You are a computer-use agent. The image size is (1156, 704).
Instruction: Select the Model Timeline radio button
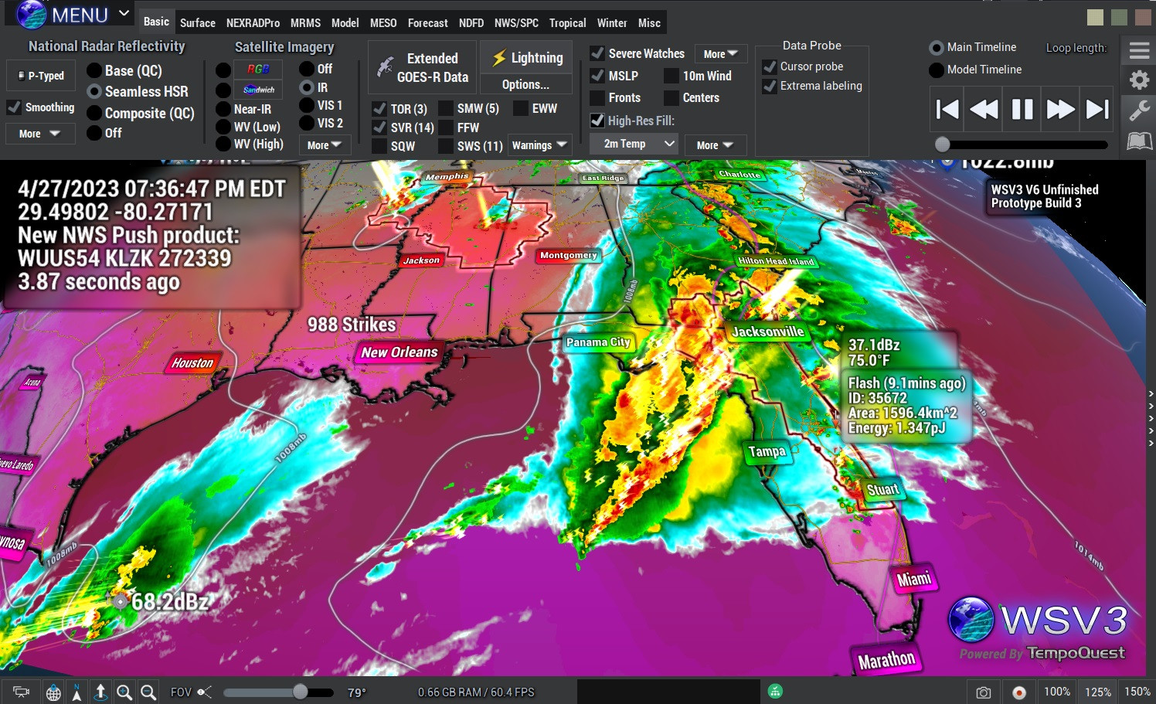937,70
